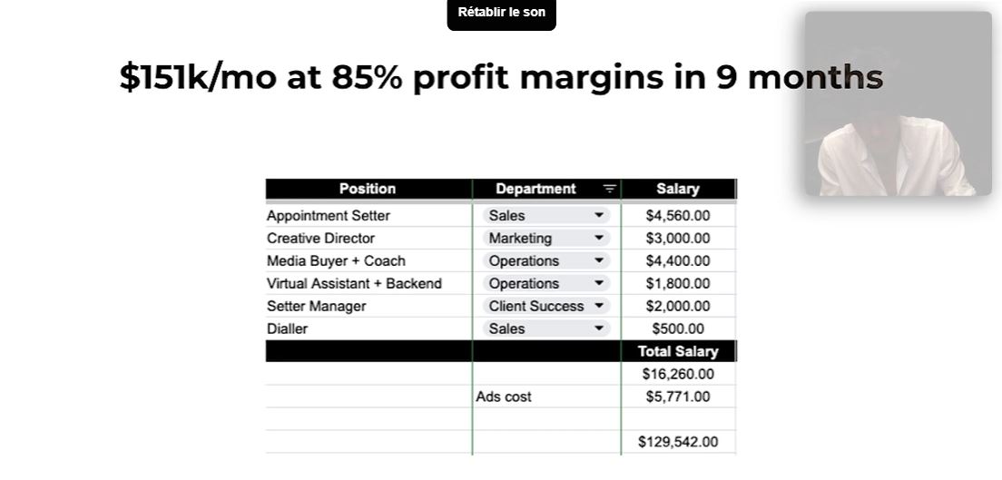Select the Salary column header
Screen dimensions: 1002x480
pyautogui.click(x=678, y=189)
